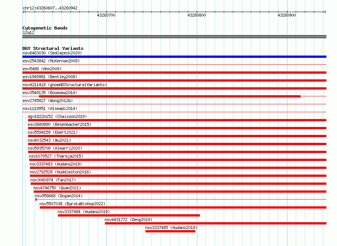This screenshot has width=337, height=246.
Task: Open nsv6032543 (Wu2021) variant label
Action: (x=49, y=140)
